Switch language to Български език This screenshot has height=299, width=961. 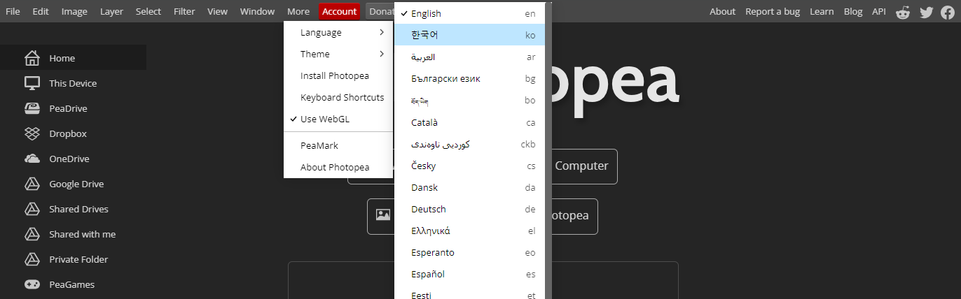coord(469,78)
